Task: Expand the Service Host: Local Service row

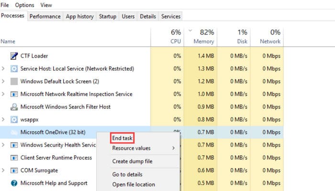Action: pos(3,69)
